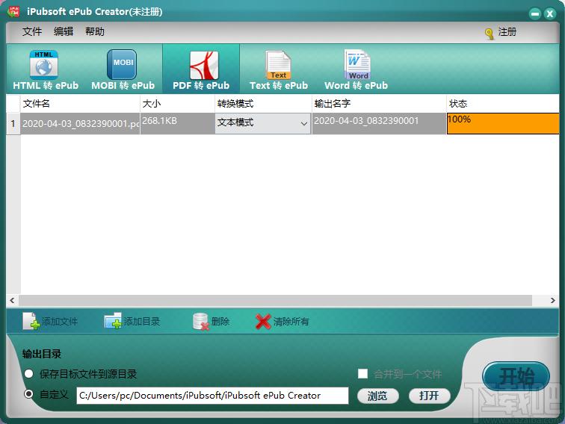Clear all files with 清除所有
Image resolution: width=565 pixels, height=424 pixels.
(263, 322)
